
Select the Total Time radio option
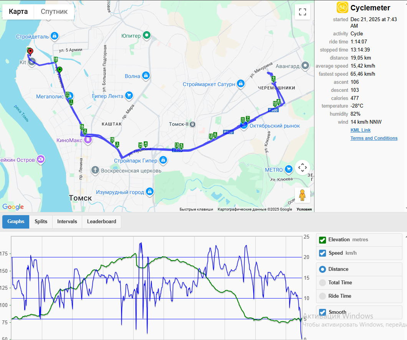pos(323,283)
